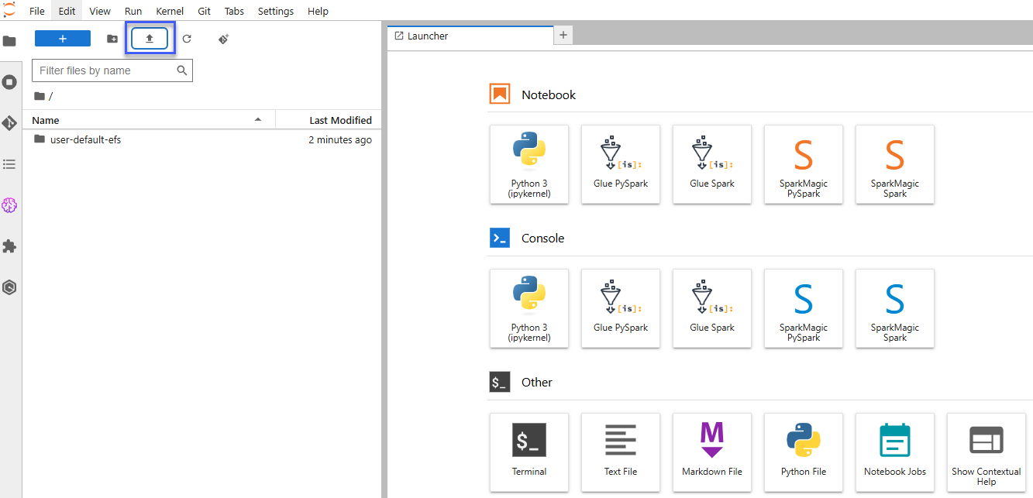Open the Extension Manager puzzle icon
Screen dimensions: 1033x498
[9, 246]
